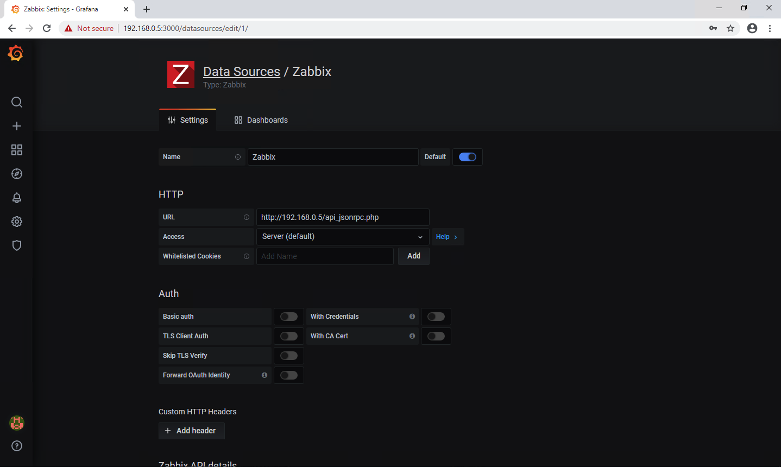Click the Data Sources breadcrumb link
The height and width of the screenshot is (467, 781).
pos(242,72)
